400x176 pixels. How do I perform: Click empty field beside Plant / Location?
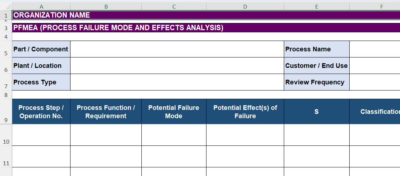click(x=177, y=66)
